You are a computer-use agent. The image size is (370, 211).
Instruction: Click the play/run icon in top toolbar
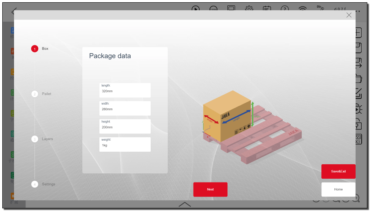click(195, 8)
